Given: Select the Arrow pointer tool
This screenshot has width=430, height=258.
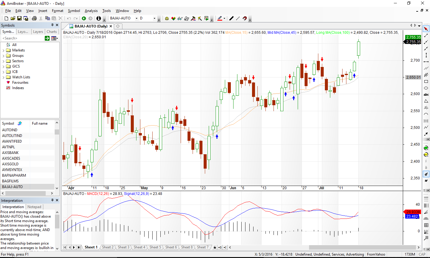Looking at the screenshot, I should click(426, 29).
